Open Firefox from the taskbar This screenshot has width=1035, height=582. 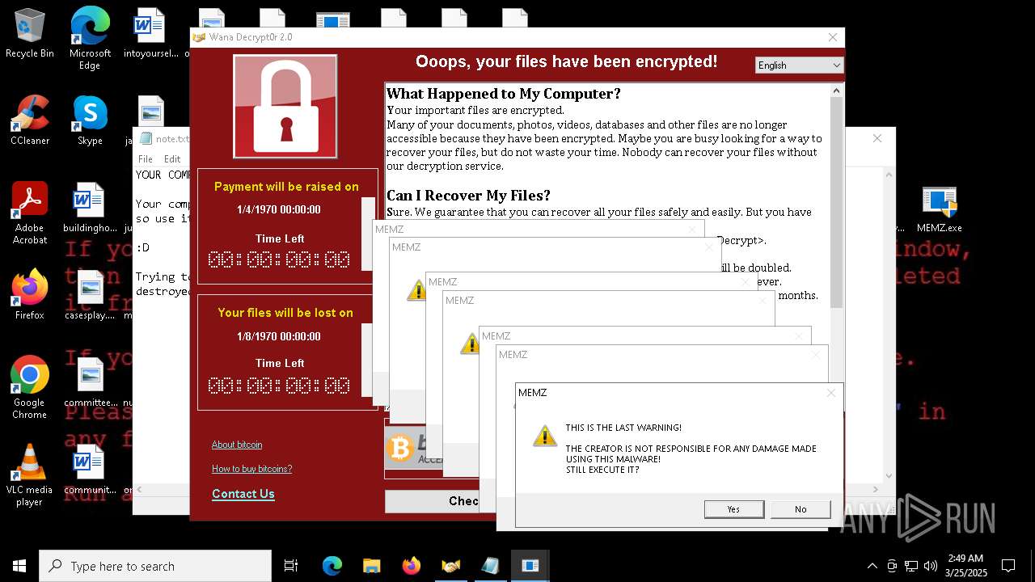411,566
